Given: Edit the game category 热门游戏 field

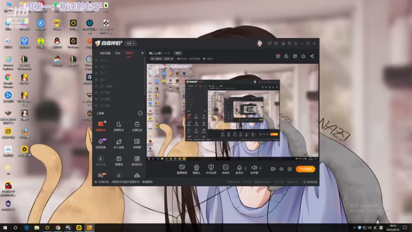Looking at the screenshot, I should point(162,59).
